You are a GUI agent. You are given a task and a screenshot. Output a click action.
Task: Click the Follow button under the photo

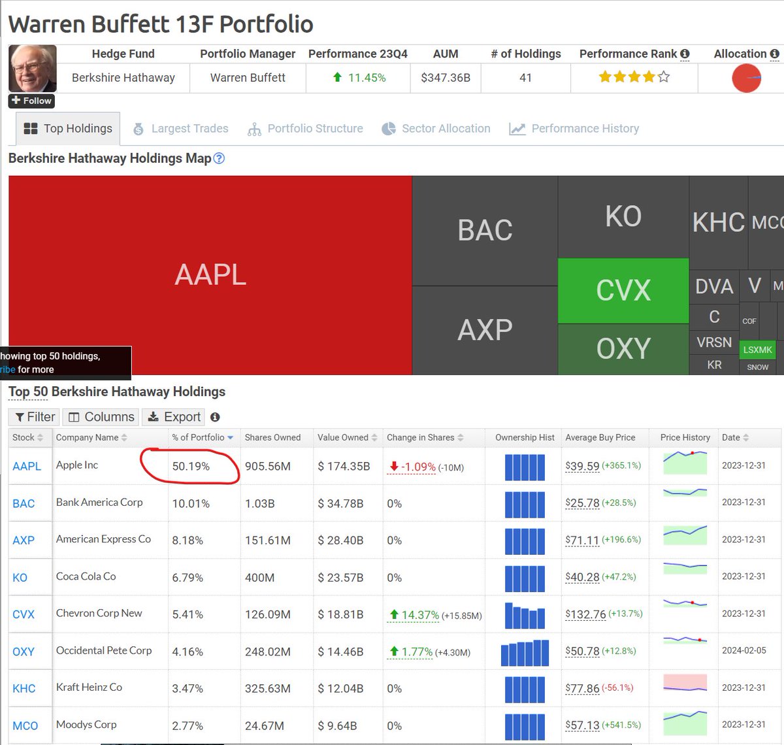tap(31, 101)
